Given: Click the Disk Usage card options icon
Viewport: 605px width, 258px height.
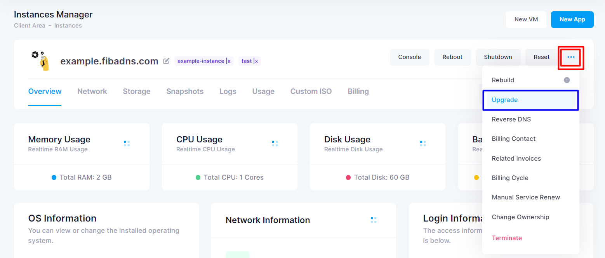Looking at the screenshot, I should 423,144.
